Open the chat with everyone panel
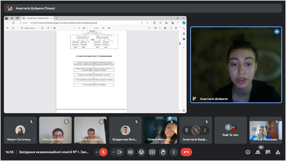This screenshot has width=286, height=161. coord(268,152)
